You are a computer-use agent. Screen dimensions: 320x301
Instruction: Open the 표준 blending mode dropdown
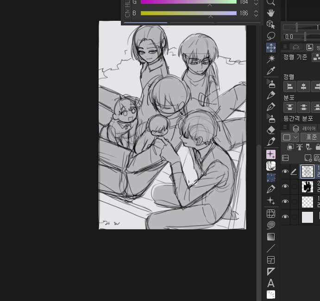point(310,137)
